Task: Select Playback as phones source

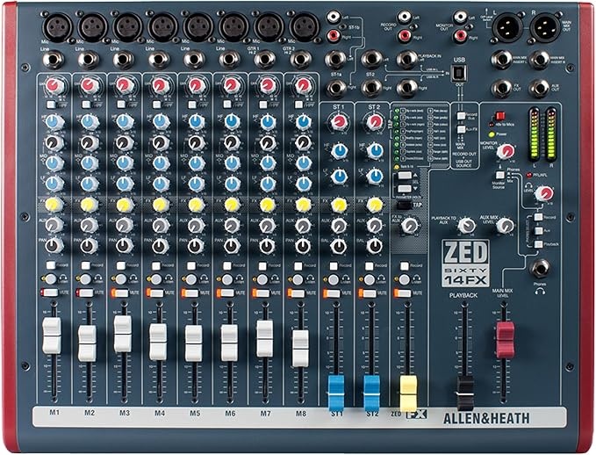Action: click(x=538, y=244)
